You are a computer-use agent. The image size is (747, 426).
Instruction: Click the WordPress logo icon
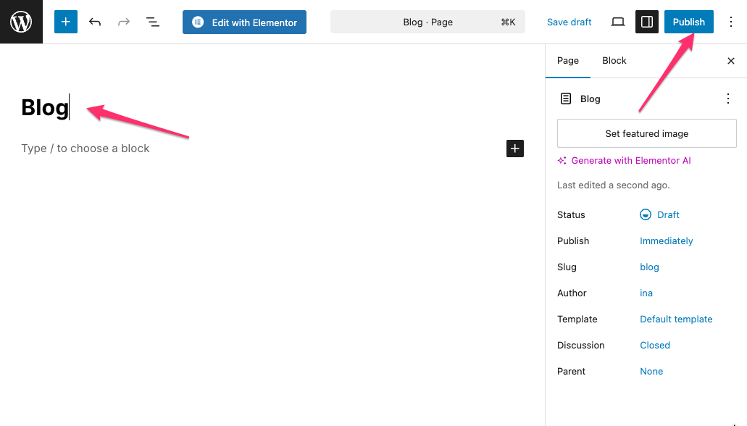point(21,22)
